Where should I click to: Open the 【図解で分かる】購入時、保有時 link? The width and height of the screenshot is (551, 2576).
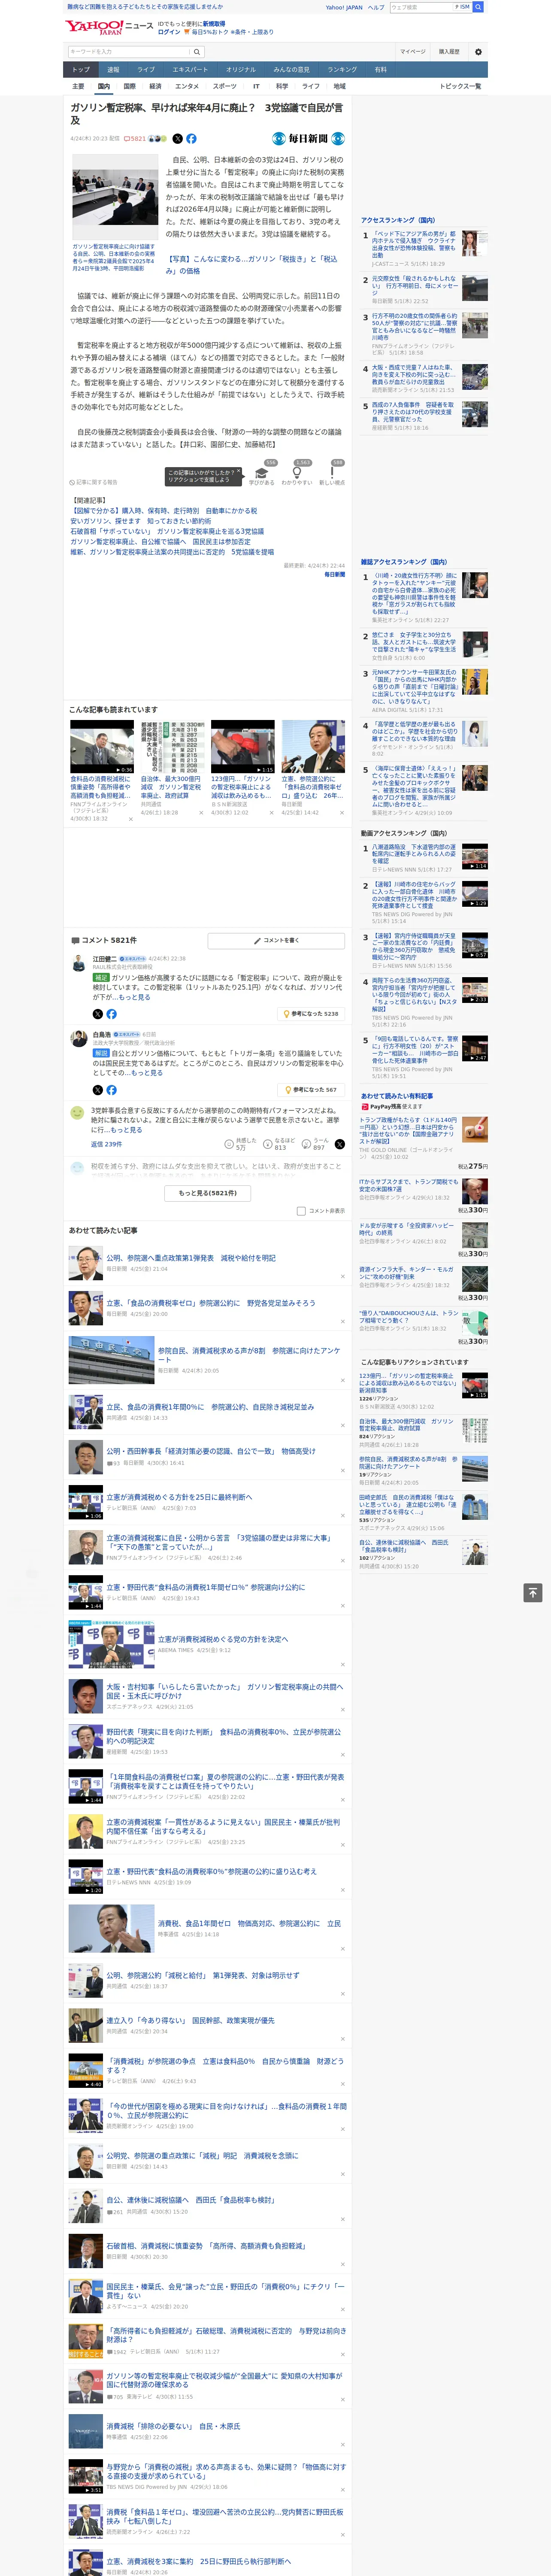(164, 511)
